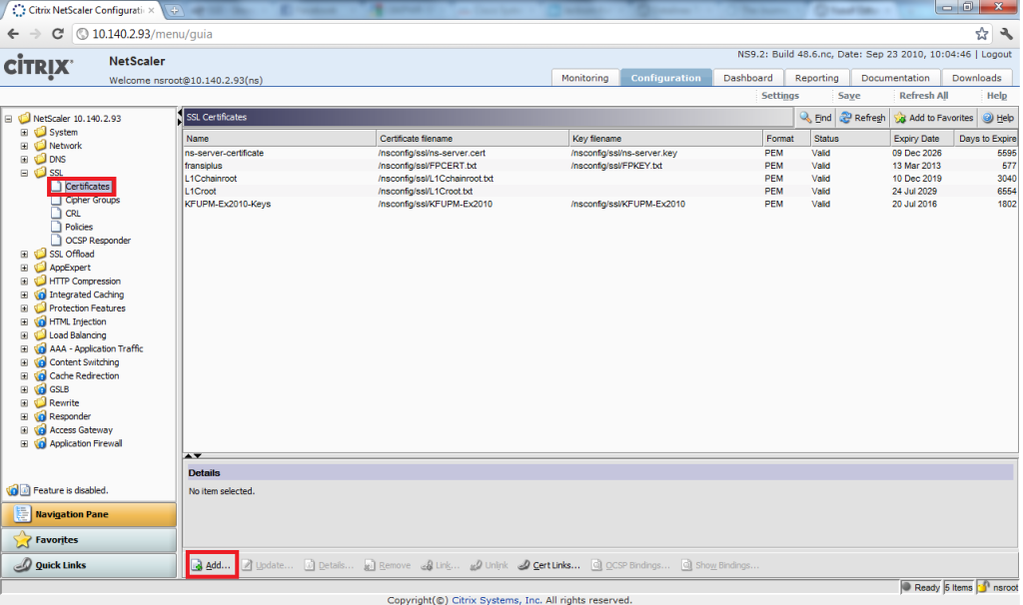This screenshot has height=605, width=1023.
Task: Click the address bar URL field
Action: point(521,34)
